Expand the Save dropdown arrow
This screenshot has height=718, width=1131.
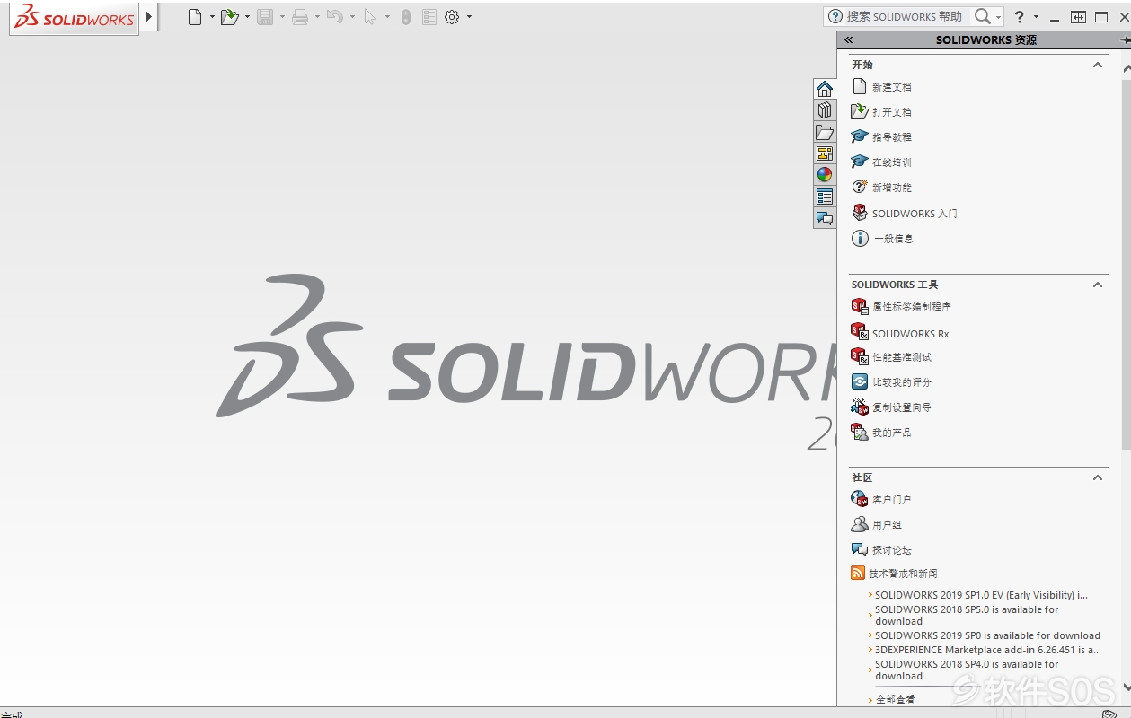pyautogui.click(x=282, y=17)
